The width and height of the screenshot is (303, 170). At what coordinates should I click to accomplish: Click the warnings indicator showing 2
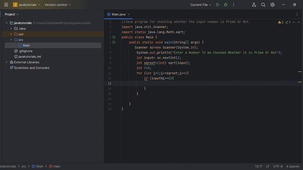pyautogui.click(x=281, y=22)
